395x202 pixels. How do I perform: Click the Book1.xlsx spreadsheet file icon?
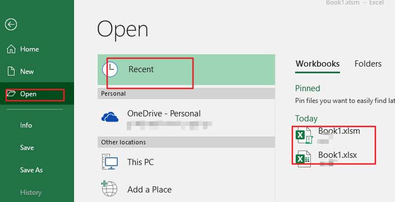tap(303, 159)
